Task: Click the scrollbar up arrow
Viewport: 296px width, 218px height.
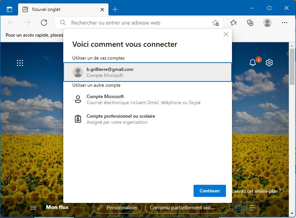Action: [292, 46]
